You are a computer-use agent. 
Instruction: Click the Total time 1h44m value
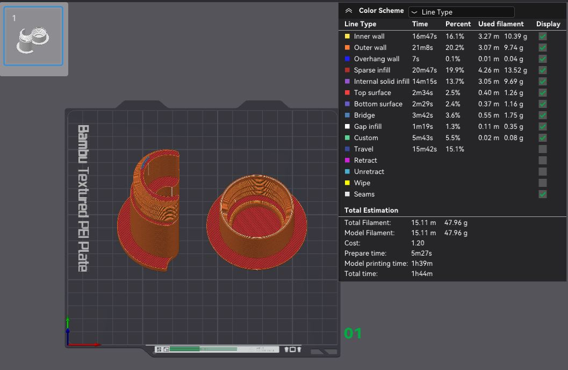(x=422, y=274)
